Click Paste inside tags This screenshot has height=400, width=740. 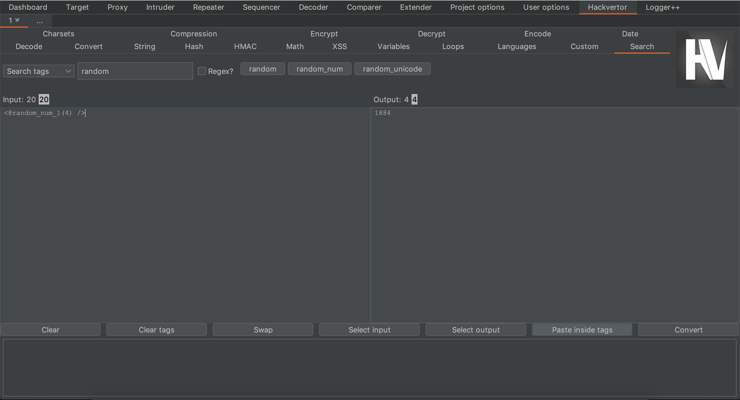click(582, 330)
